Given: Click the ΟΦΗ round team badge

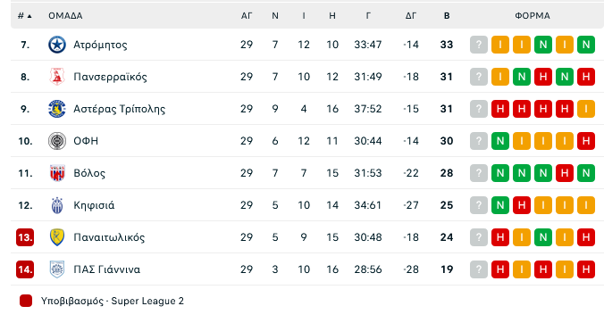Looking at the screenshot, I should pyautogui.click(x=57, y=141).
